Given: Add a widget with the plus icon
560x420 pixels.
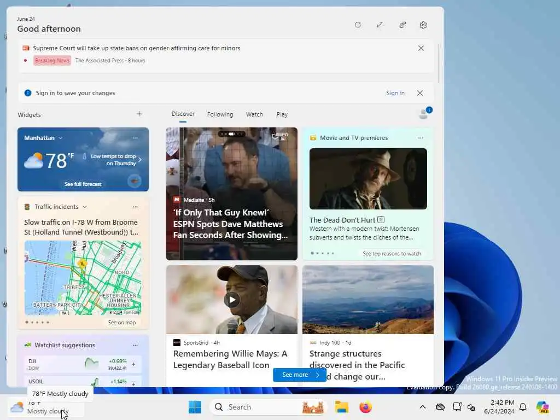Looking at the screenshot, I should click(139, 114).
